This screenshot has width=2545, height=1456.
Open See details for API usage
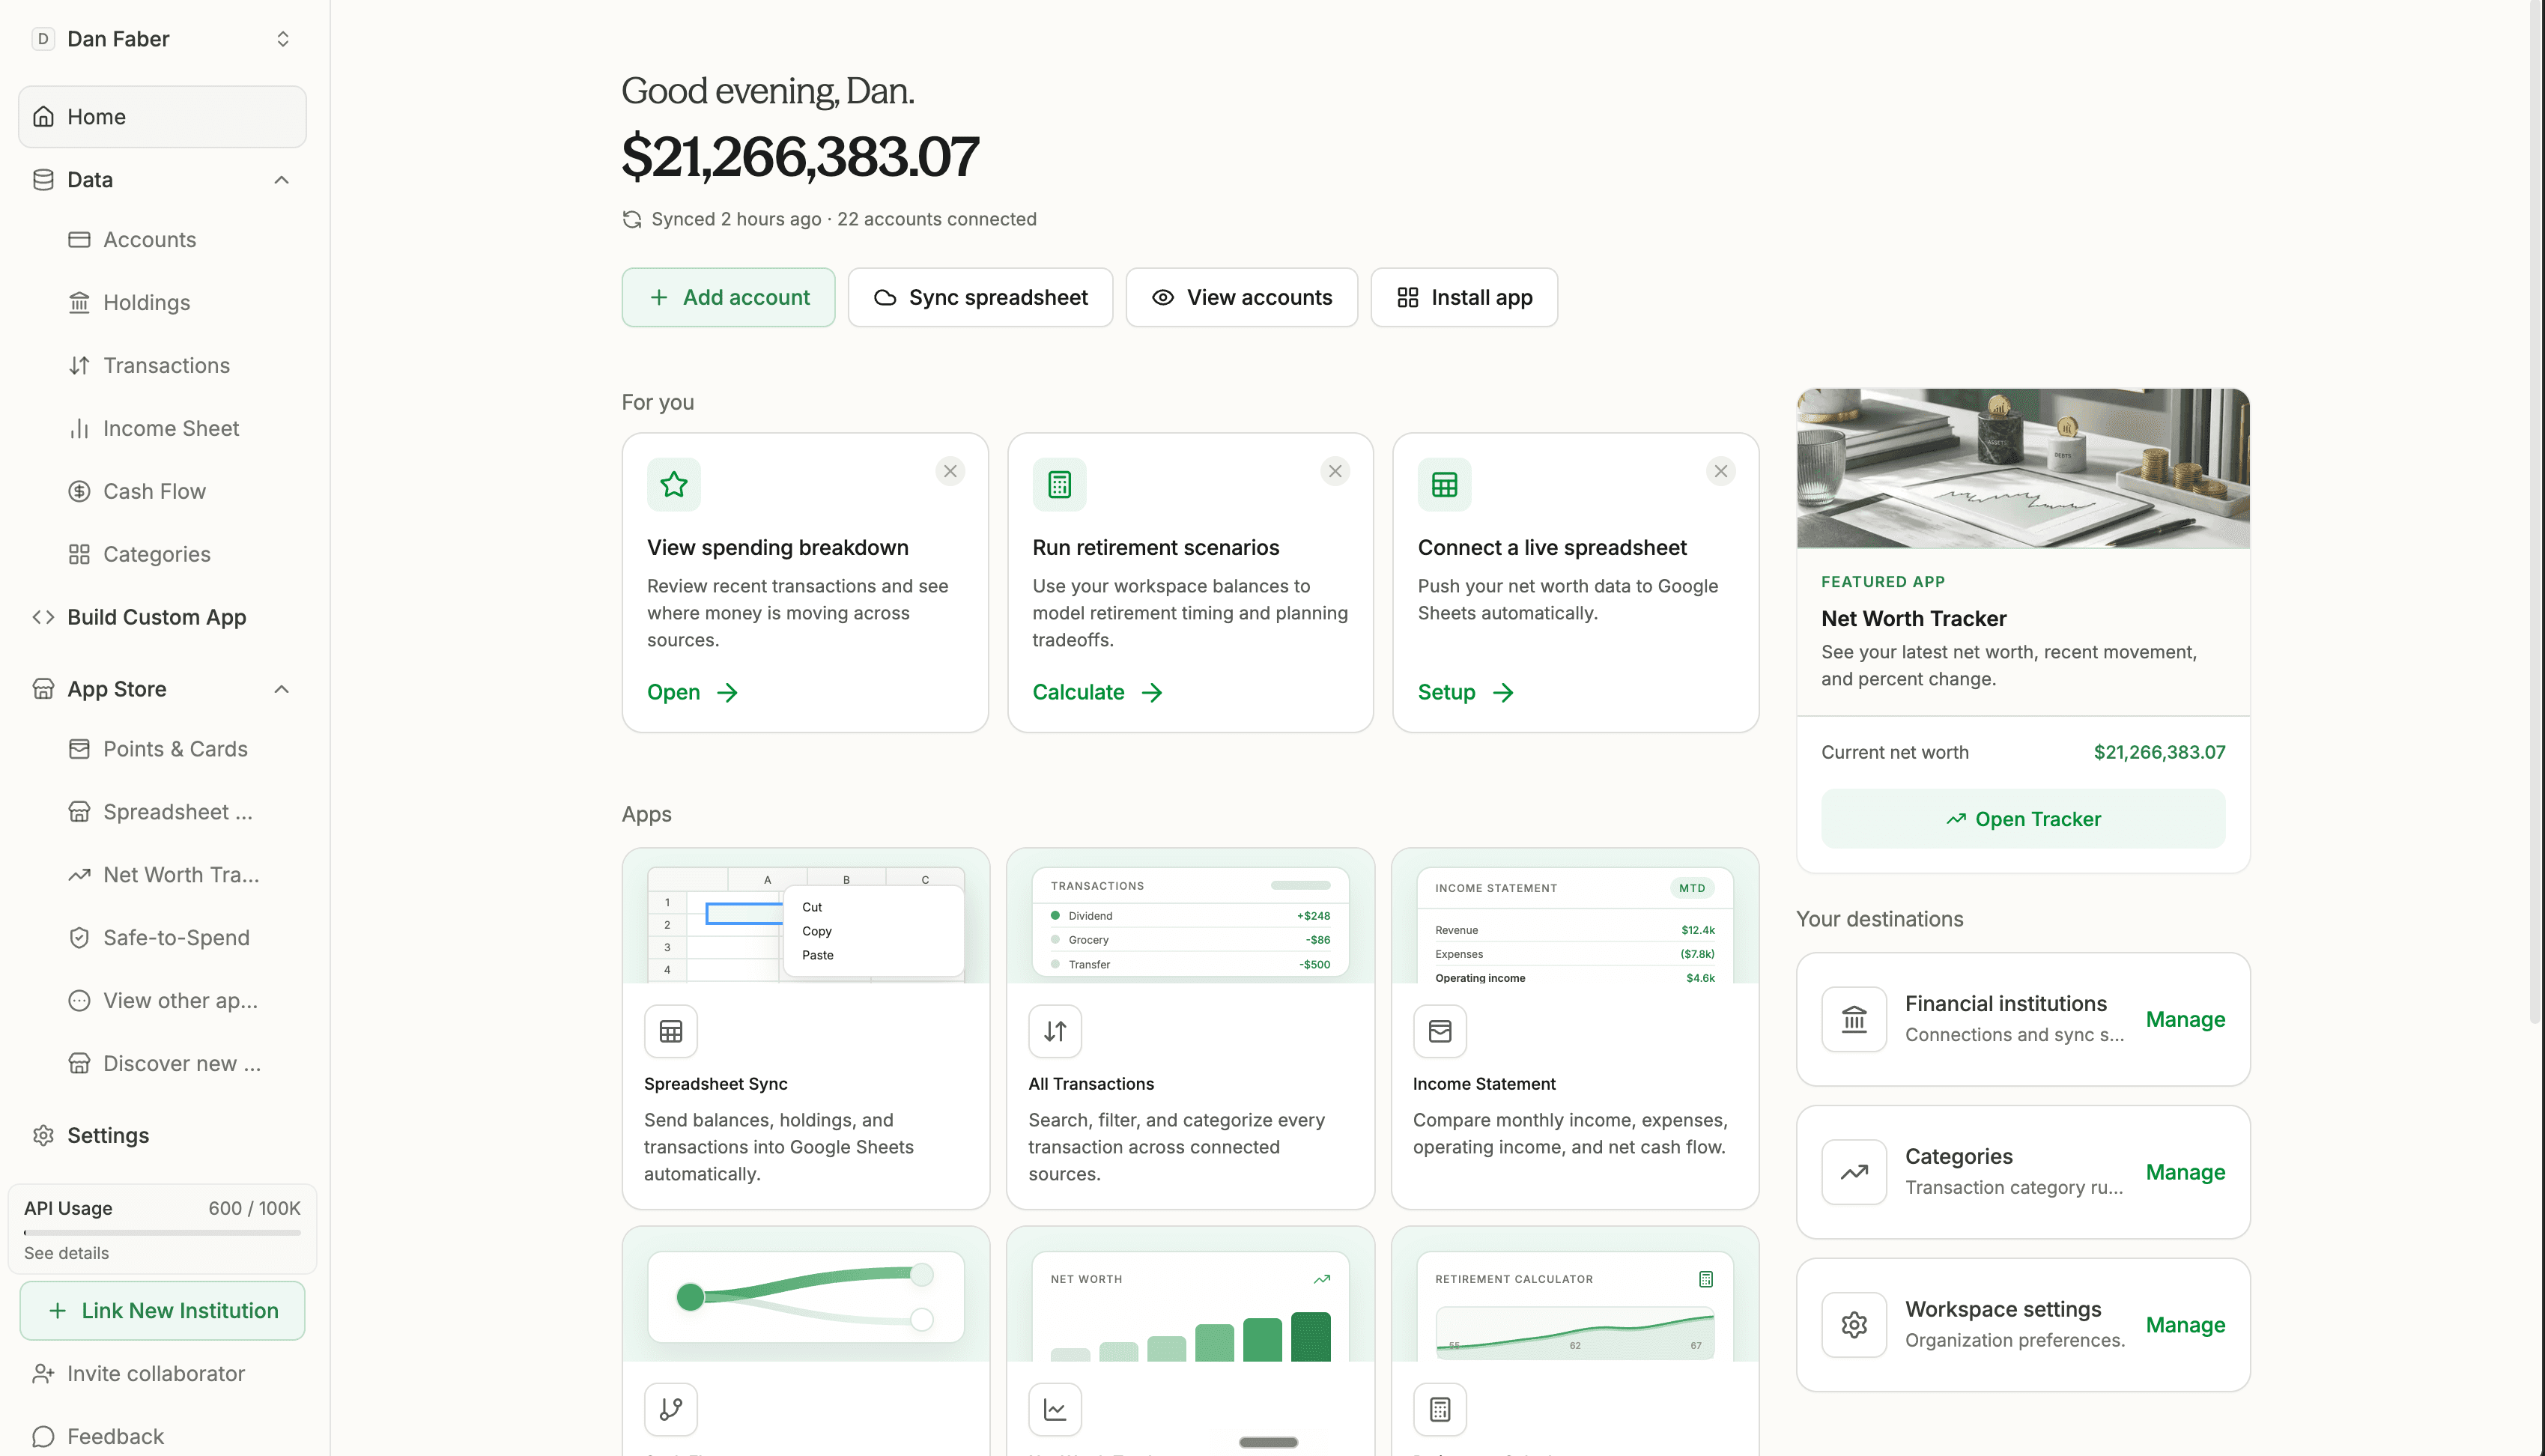point(66,1254)
